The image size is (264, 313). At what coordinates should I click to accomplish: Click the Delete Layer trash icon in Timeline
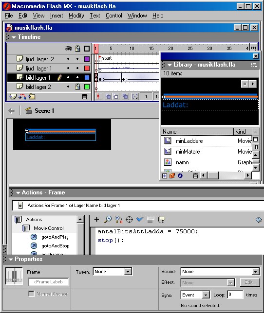pos(84,97)
